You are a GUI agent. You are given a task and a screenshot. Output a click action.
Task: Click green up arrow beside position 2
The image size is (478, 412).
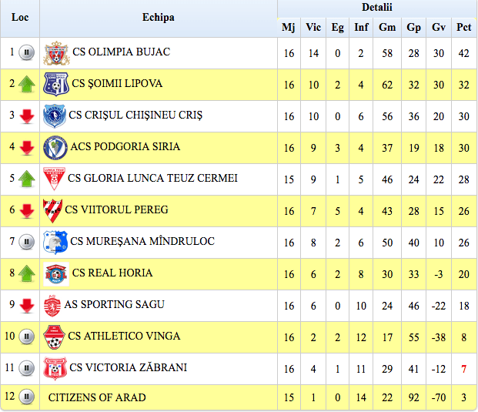tap(27, 84)
